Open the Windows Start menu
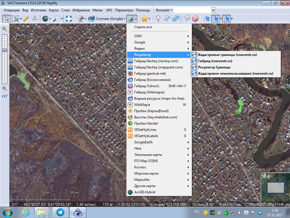This screenshot has height=218, width=290. coord(7,212)
